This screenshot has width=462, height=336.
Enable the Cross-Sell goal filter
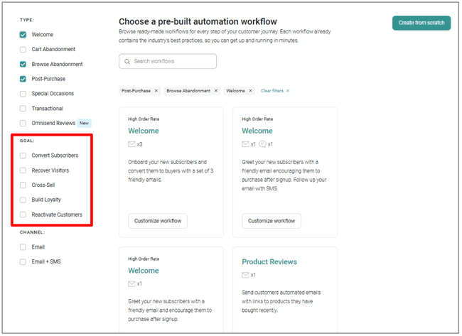(23, 185)
